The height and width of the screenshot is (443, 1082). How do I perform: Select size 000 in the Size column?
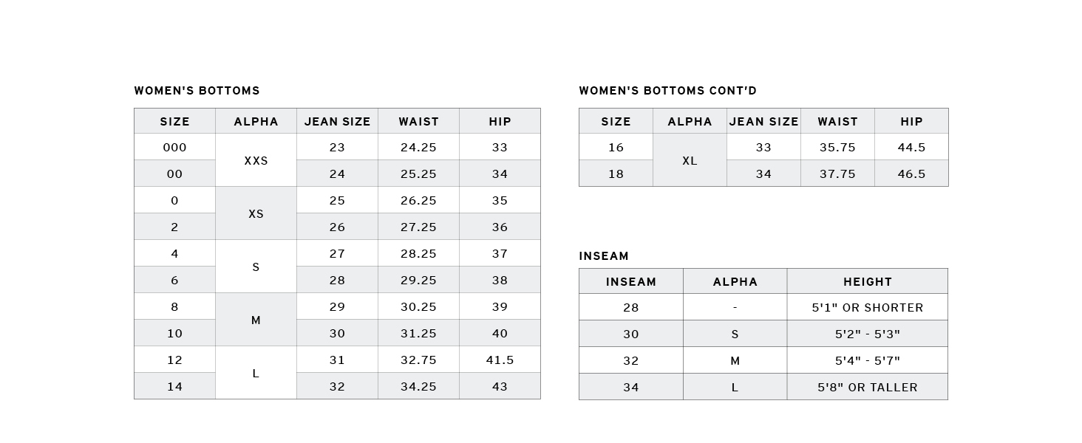pyautogui.click(x=174, y=147)
